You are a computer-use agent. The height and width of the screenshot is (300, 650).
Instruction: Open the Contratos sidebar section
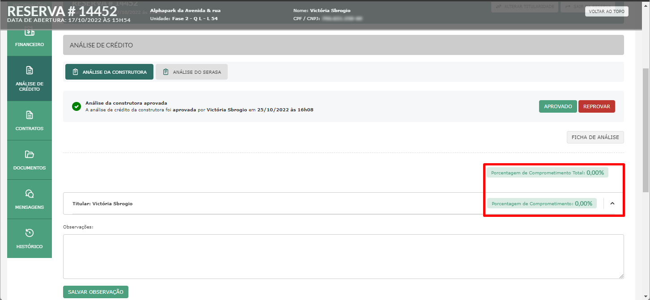(30, 120)
